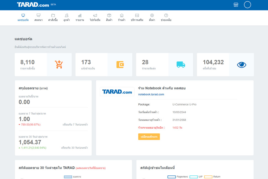
Task: Click the เทียบกับ 7 วันก่อนหน้า text
Action: tap(75, 124)
